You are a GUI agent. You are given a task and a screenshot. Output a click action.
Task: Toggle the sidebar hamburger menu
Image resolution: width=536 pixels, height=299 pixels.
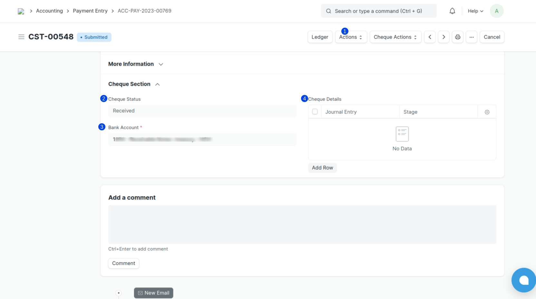coord(21,37)
